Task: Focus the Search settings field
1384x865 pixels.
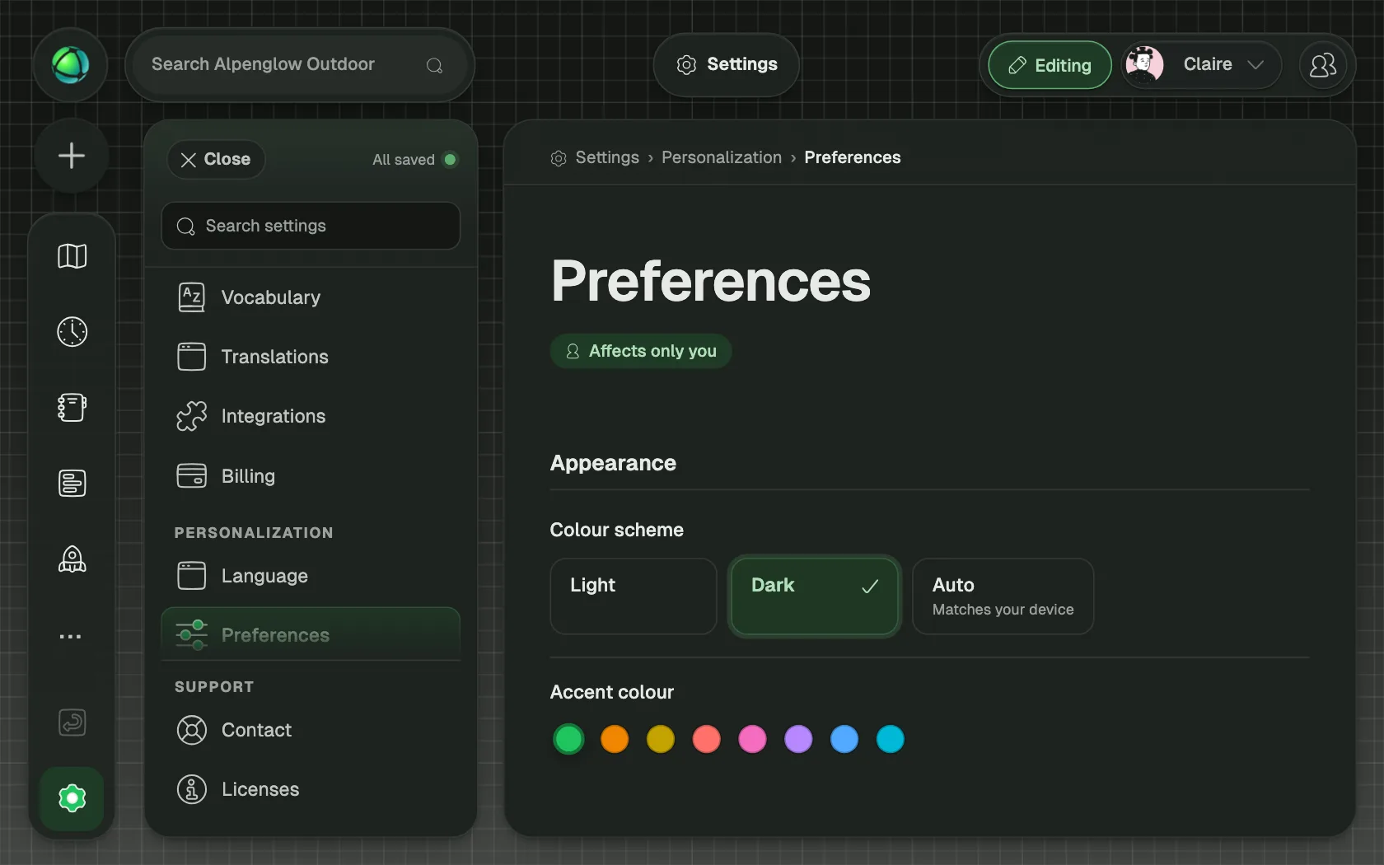Action: coord(311,226)
